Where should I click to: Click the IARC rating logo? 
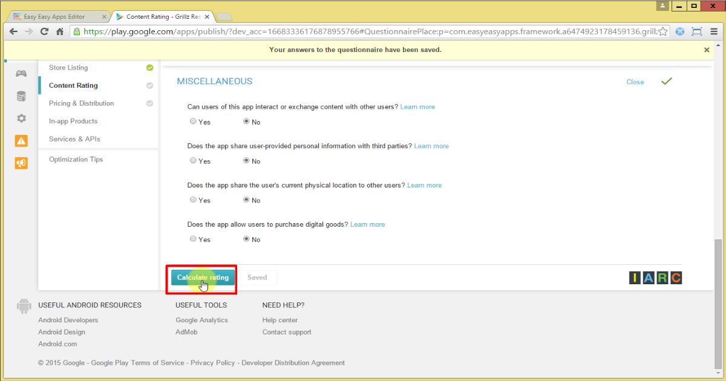(x=655, y=278)
